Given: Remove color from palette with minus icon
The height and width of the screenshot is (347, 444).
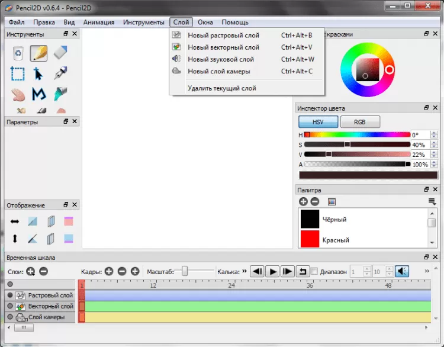Looking at the screenshot, I should [x=315, y=201].
